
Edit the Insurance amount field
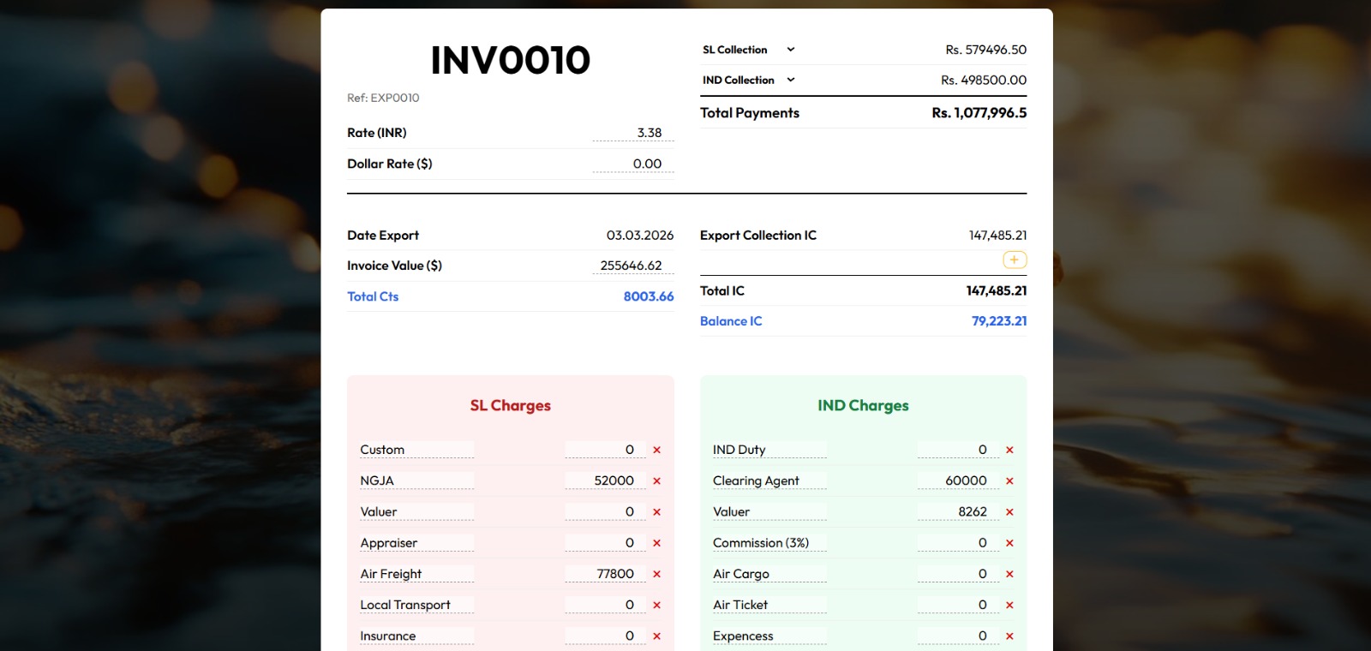point(606,636)
